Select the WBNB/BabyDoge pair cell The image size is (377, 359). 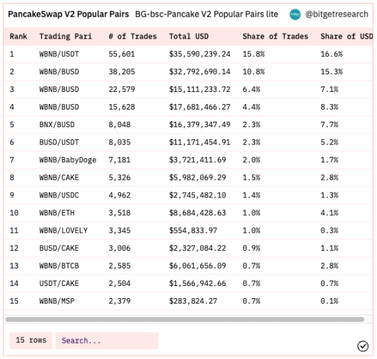click(x=68, y=160)
